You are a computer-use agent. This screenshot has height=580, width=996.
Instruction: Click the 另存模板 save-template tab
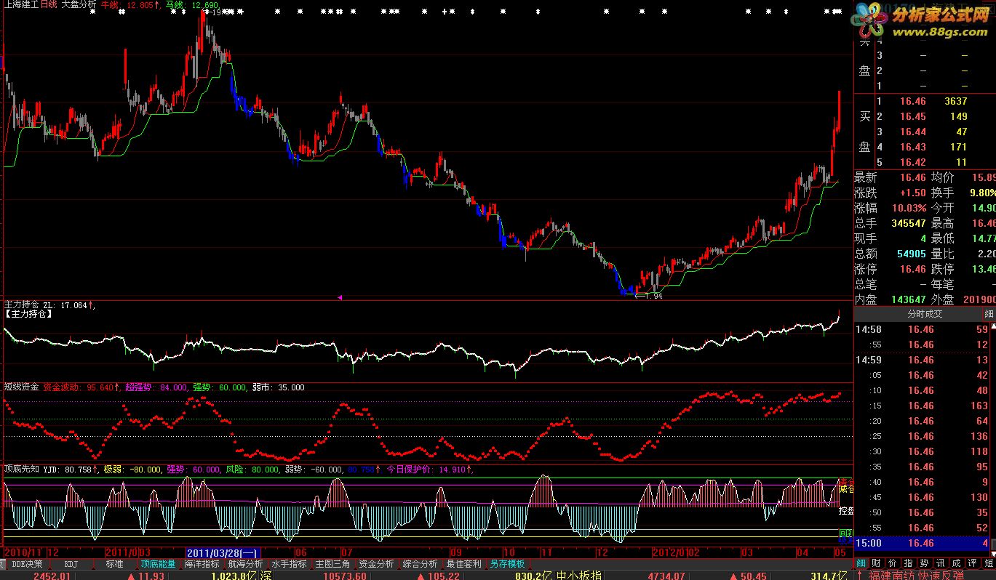[x=508, y=563]
